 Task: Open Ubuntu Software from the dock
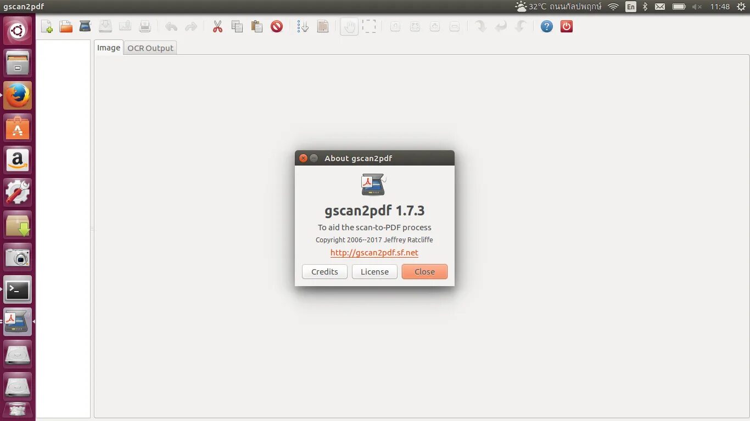[x=18, y=128]
